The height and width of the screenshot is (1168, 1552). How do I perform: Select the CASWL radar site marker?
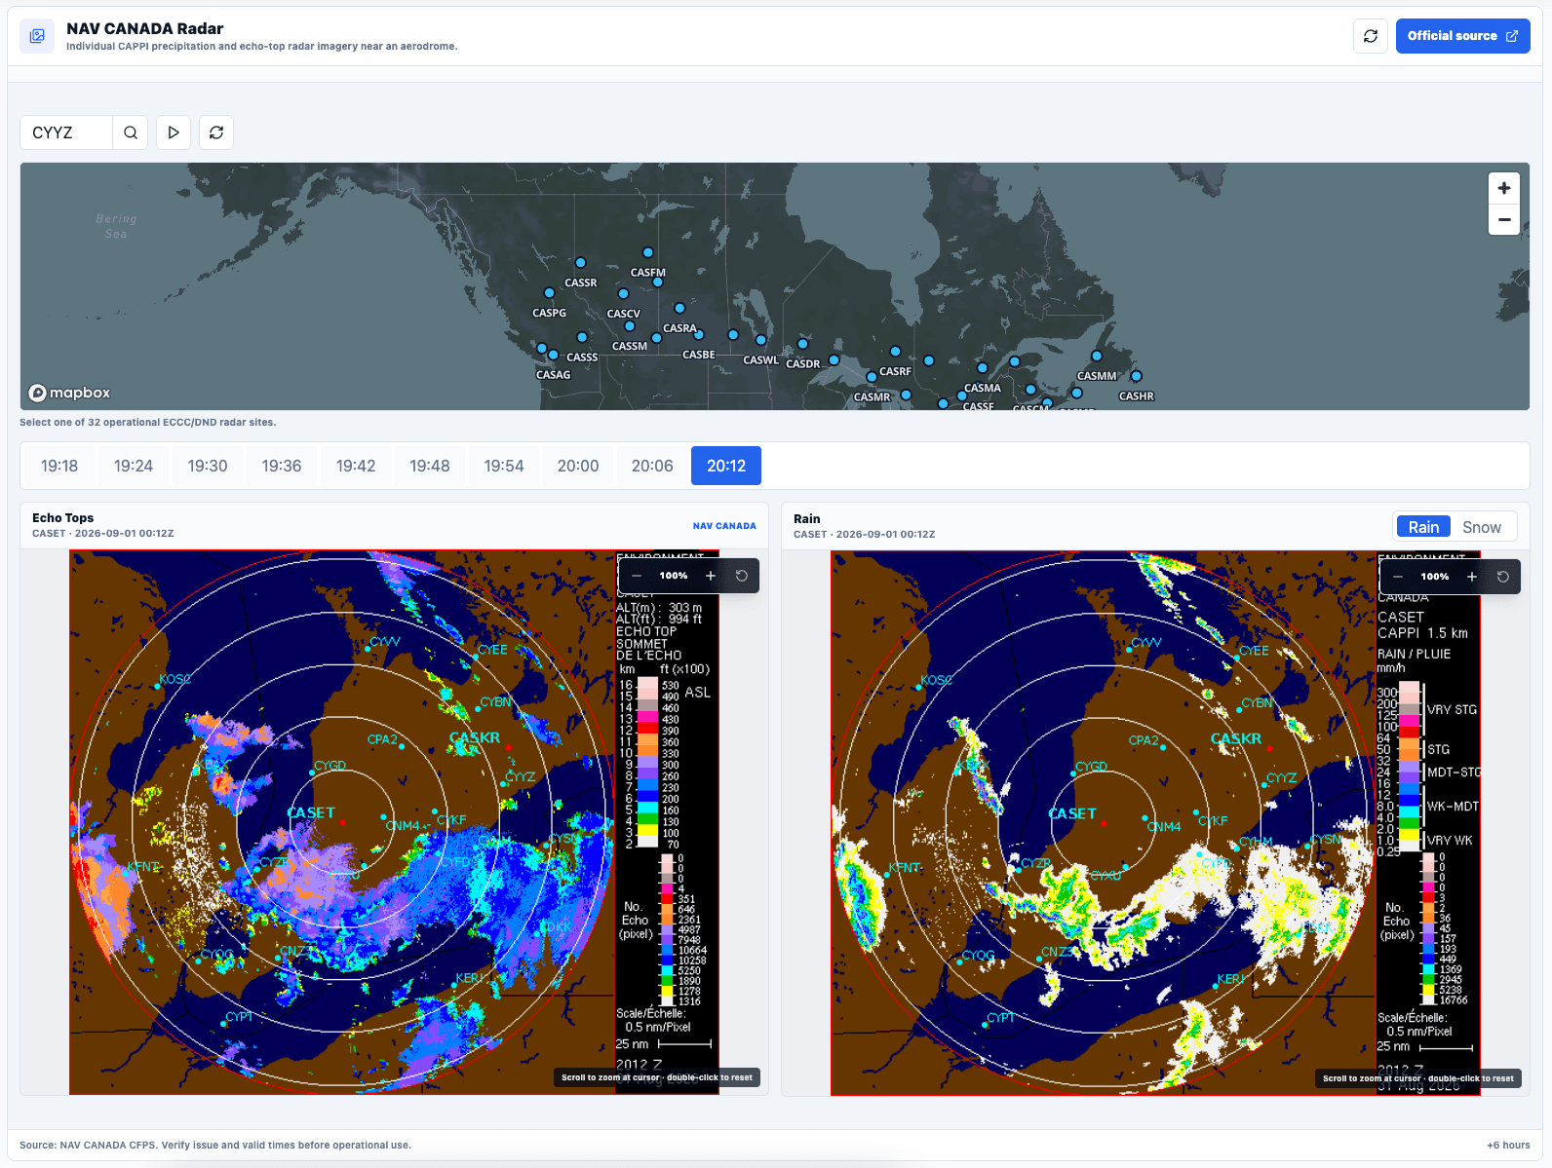coord(760,340)
